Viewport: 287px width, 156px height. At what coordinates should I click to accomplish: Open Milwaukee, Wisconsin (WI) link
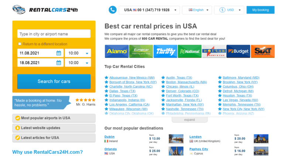tap(129, 109)
